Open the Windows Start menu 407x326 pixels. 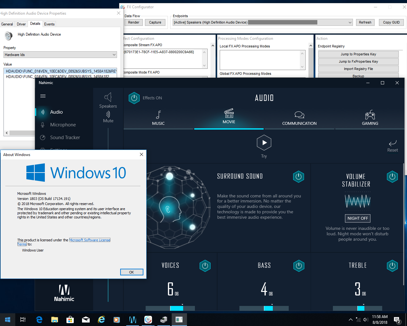pyautogui.click(x=8, y=320)
